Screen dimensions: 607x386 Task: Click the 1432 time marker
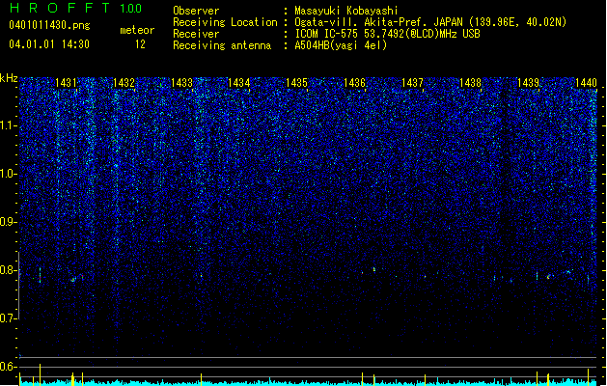click(124, 83)
